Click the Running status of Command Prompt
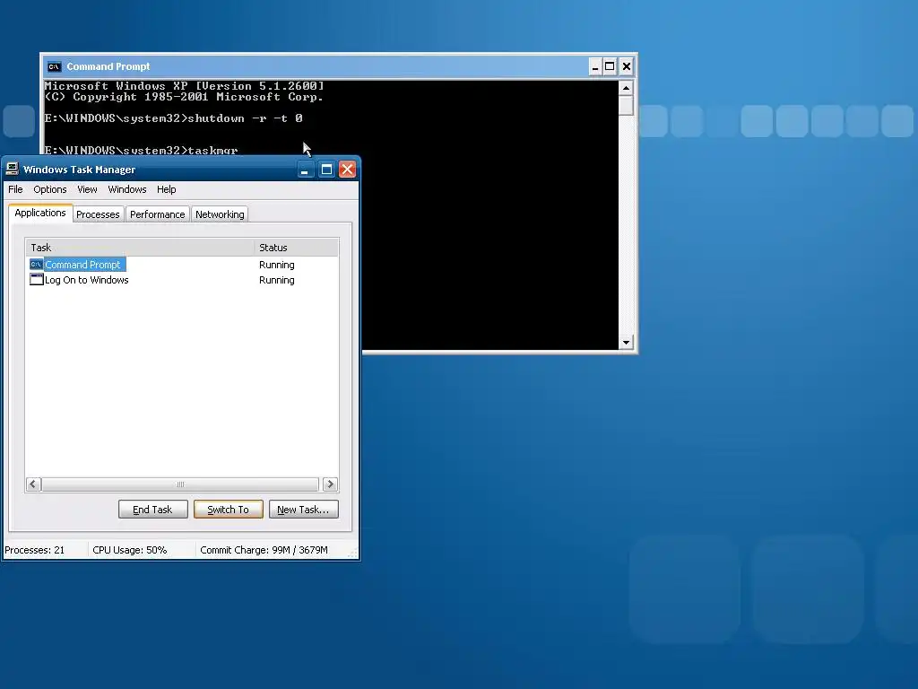 [x=277, y=265]
